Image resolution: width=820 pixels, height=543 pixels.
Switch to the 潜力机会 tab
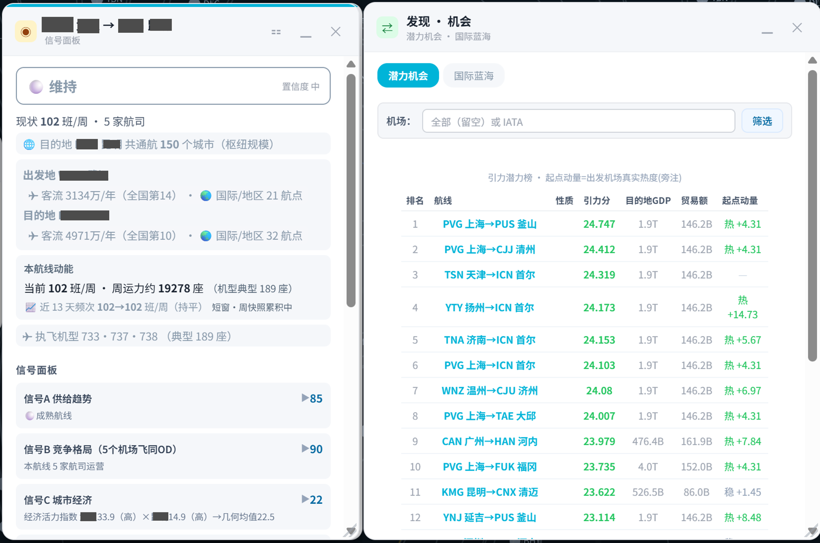408,76
